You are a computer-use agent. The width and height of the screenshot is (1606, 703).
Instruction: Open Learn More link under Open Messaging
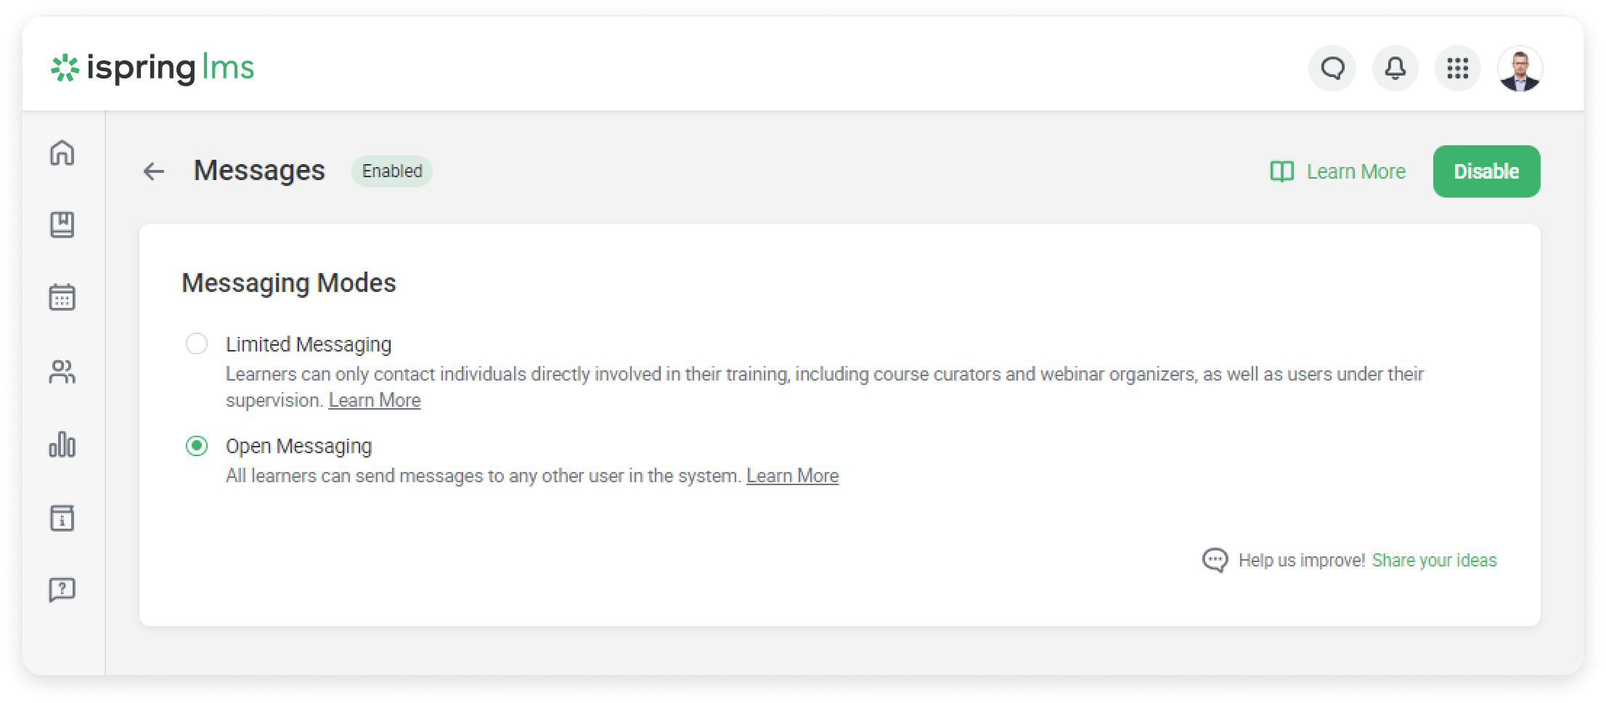793,476
